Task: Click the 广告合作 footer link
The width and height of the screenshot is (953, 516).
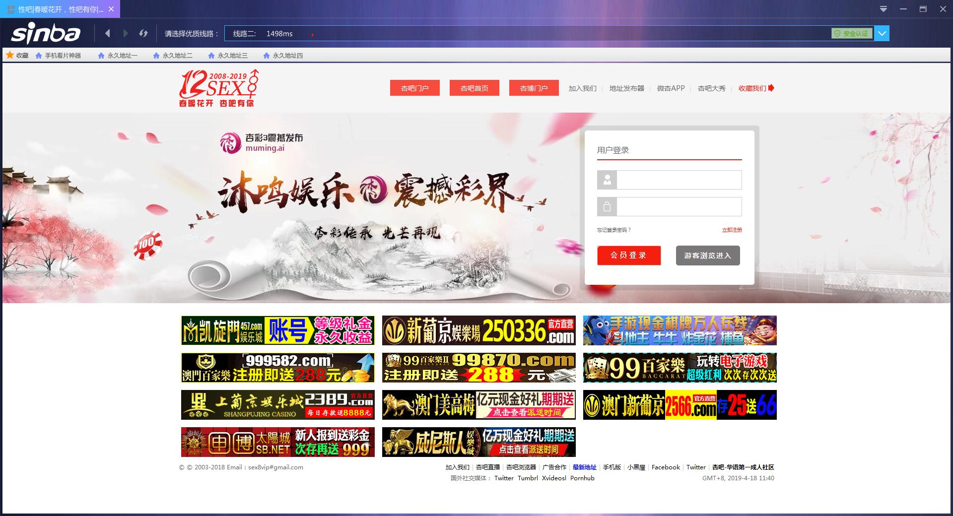Action: [x=554, y=467]
